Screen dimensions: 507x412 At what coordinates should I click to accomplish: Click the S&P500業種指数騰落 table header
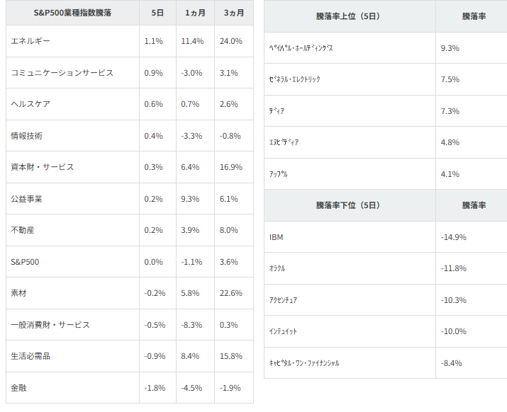pos(71,13)
